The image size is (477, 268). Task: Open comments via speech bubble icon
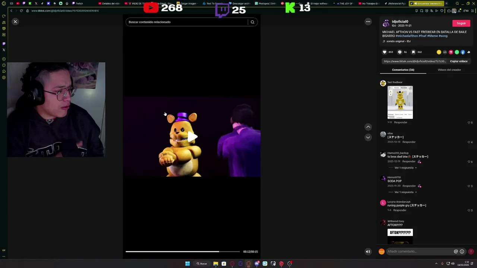click(x=399, y=52)
